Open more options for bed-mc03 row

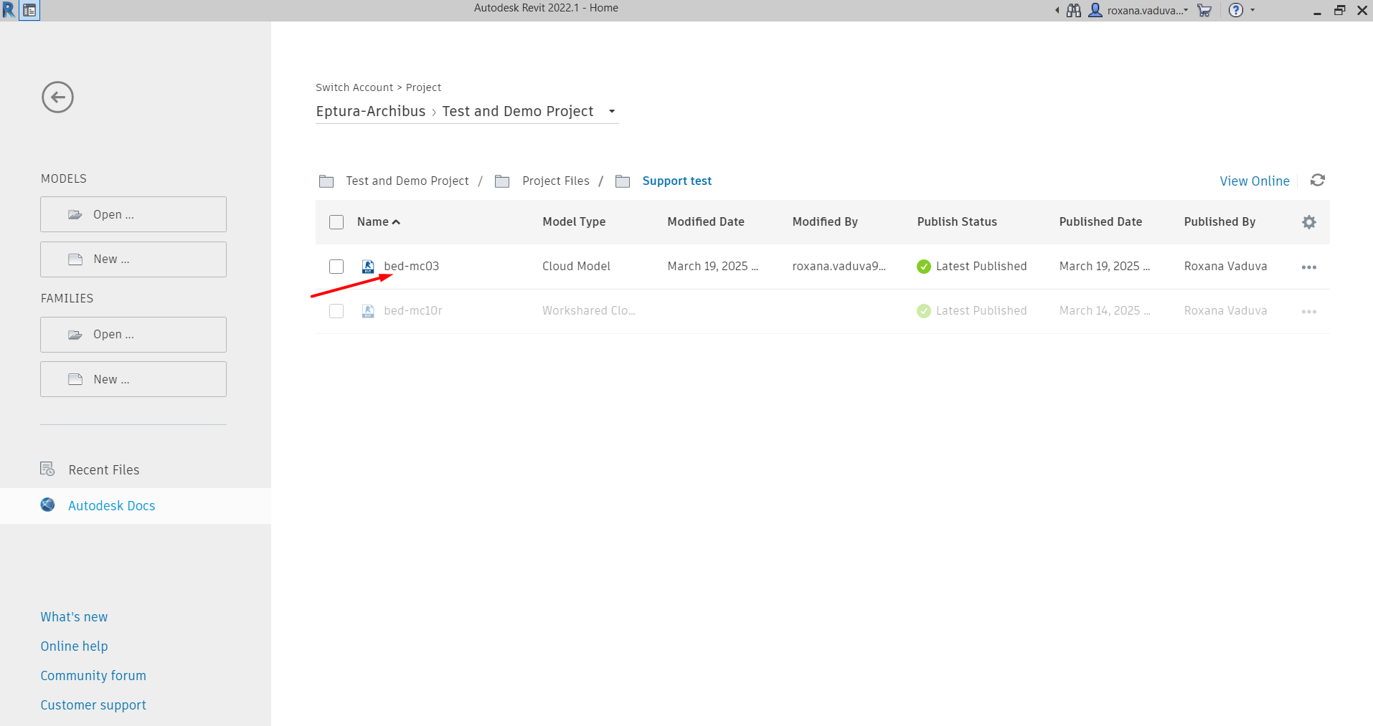[1308, 267]
